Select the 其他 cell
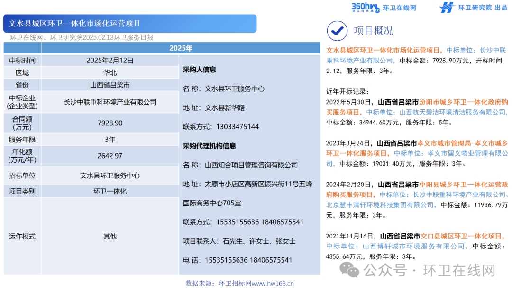 click(x=110, y=236)
